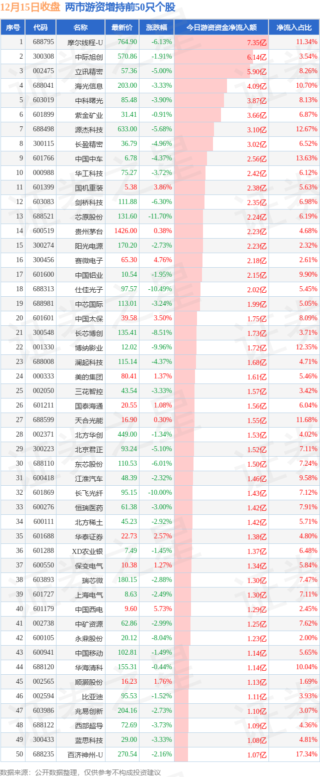Select stock name 兆易创新
The image size is (320, 777).
pyautogui.click(x=89, y=711)
